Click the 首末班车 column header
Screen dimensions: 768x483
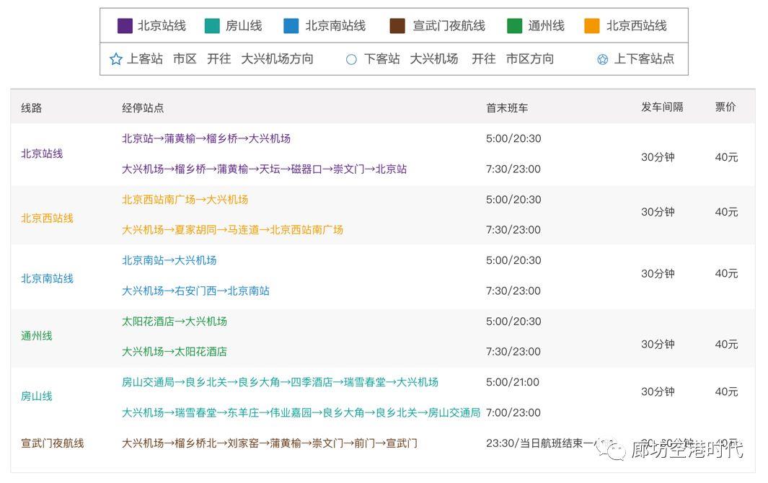(x=507, y=107)
